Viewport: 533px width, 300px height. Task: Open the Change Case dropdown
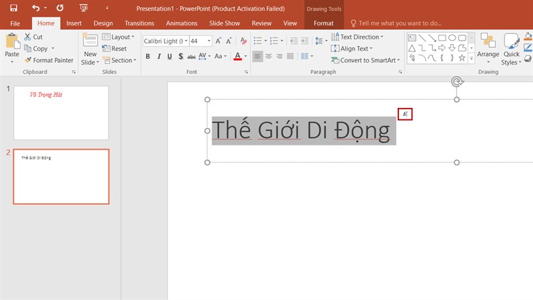pos(221,57)
